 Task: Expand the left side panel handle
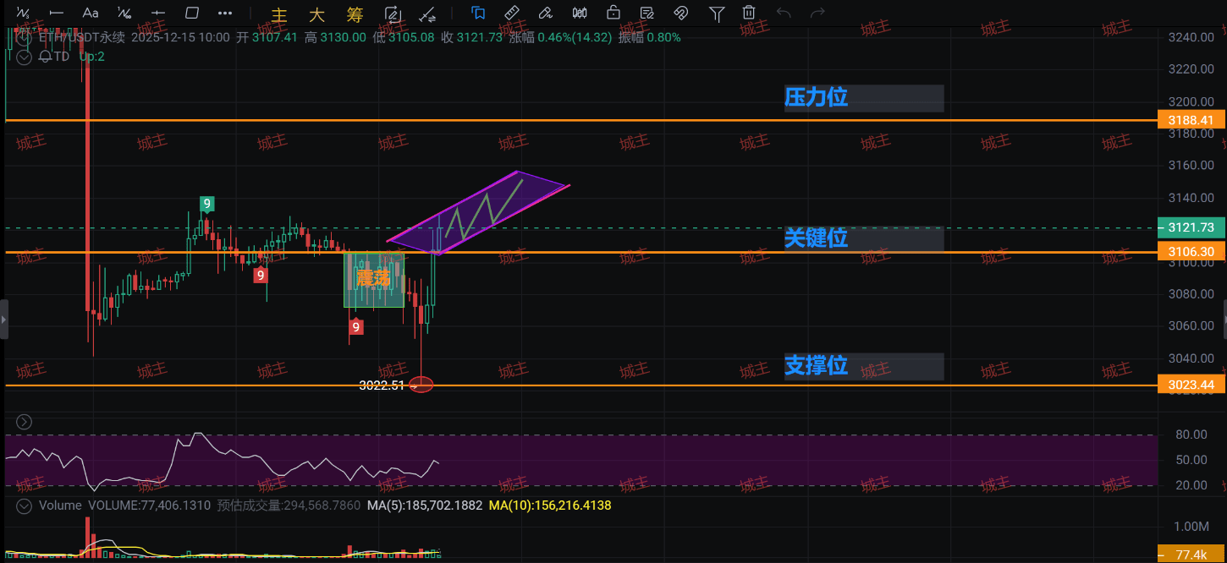3,320
